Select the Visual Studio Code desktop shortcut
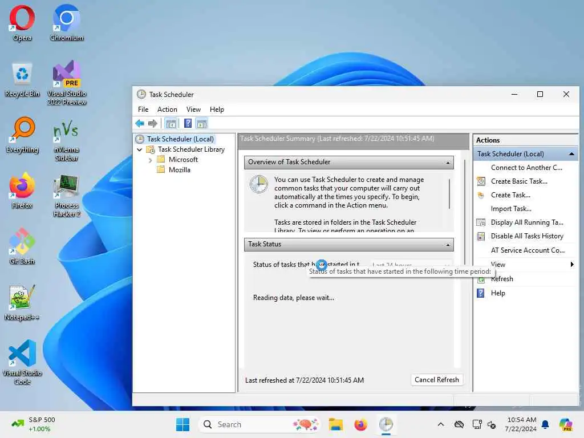Image resolution: width=584 pixels, height=438 pixels. 22,362
